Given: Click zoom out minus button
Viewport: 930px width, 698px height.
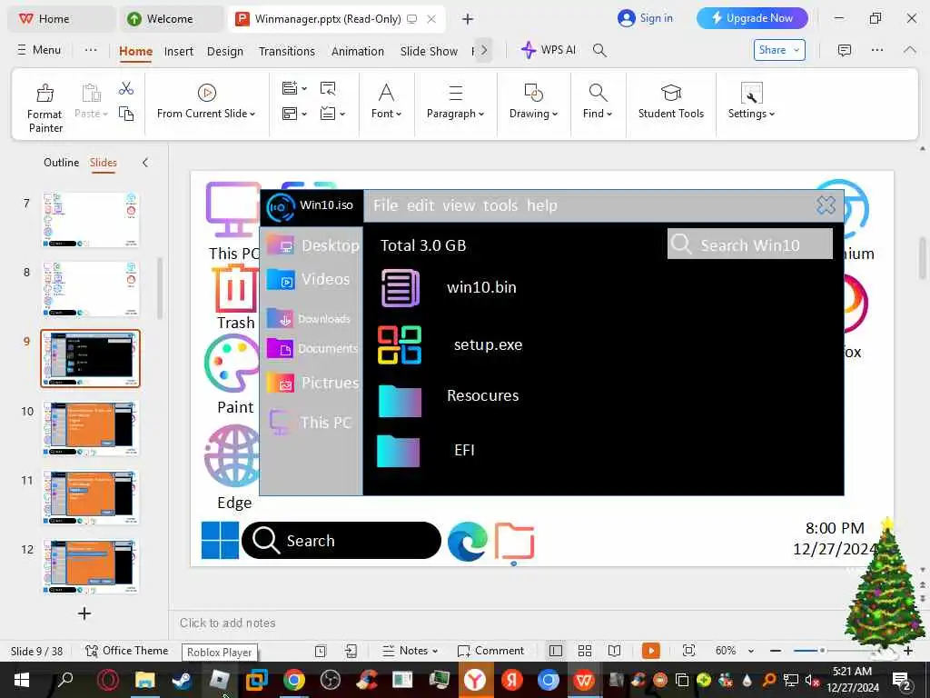Looking at the screenshot, I should (775, 651).
